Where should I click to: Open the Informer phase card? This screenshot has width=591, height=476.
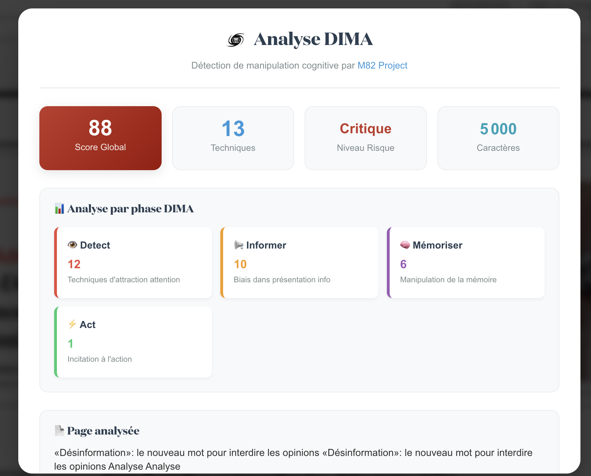pyautogui.click(x=300, y=263)
